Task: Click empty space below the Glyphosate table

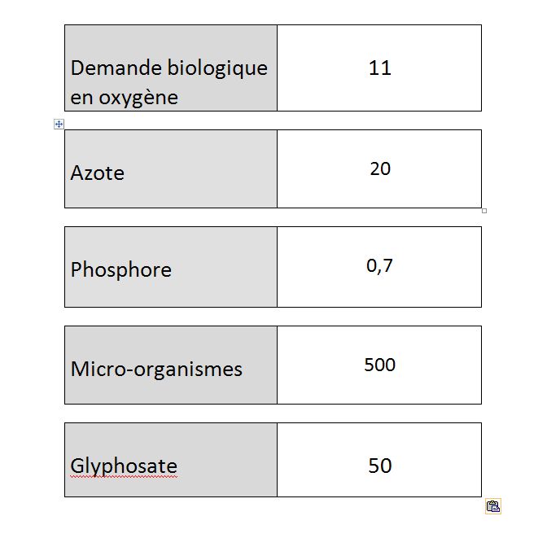Action: (273, 517)
